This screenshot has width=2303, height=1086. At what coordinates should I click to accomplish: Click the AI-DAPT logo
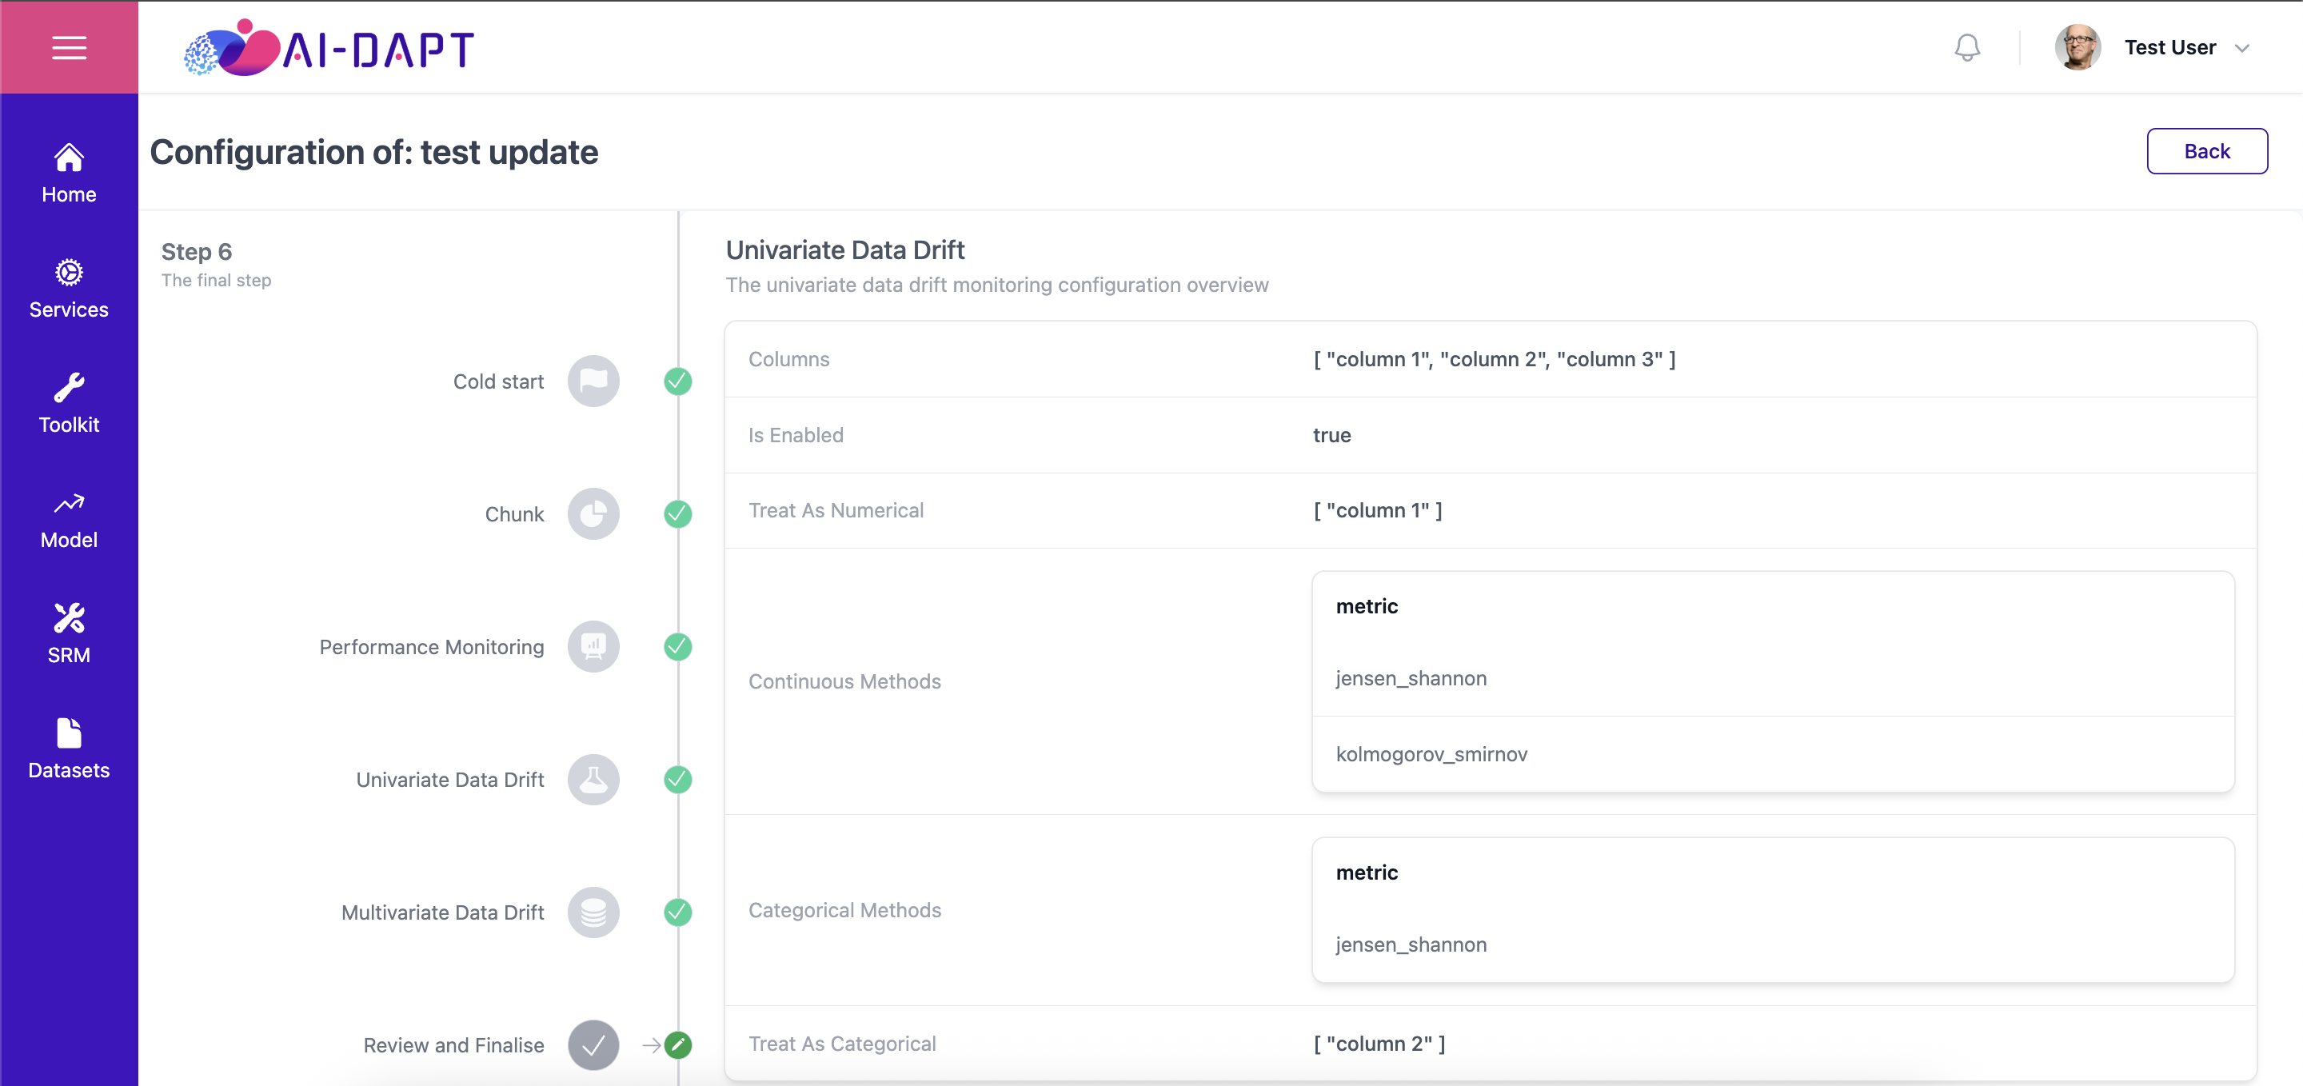(x=329, y=47)
